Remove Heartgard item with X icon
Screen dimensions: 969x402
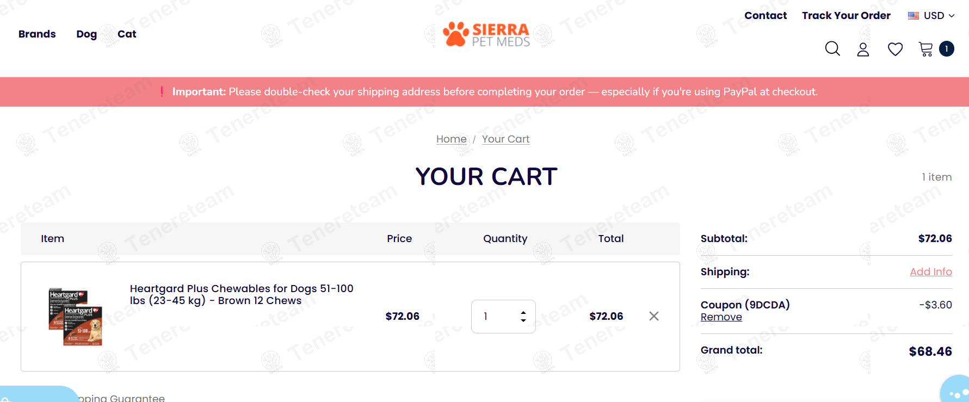[x=654, y=316]
